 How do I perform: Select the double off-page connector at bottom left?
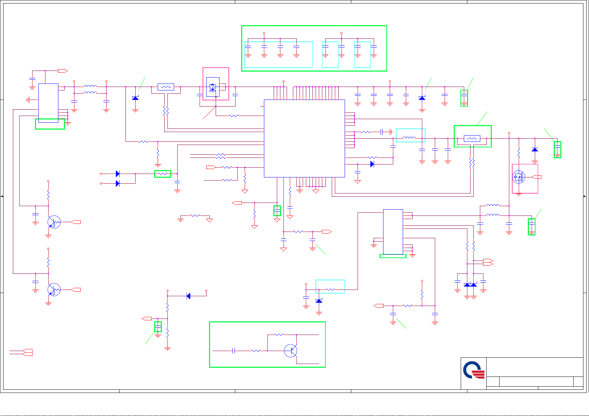pyautogui.click(x=27, y=352)
